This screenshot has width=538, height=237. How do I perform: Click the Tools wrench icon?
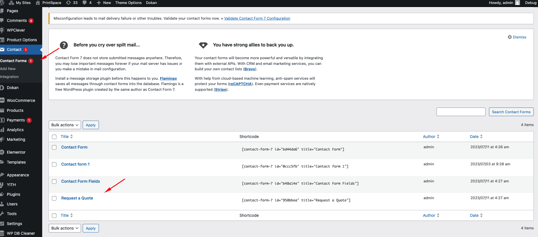click(2, 214)
